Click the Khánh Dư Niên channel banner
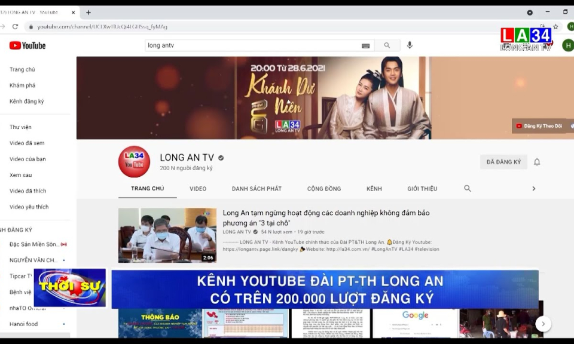This screenshot has height=344, width=574. pos(325,97)
